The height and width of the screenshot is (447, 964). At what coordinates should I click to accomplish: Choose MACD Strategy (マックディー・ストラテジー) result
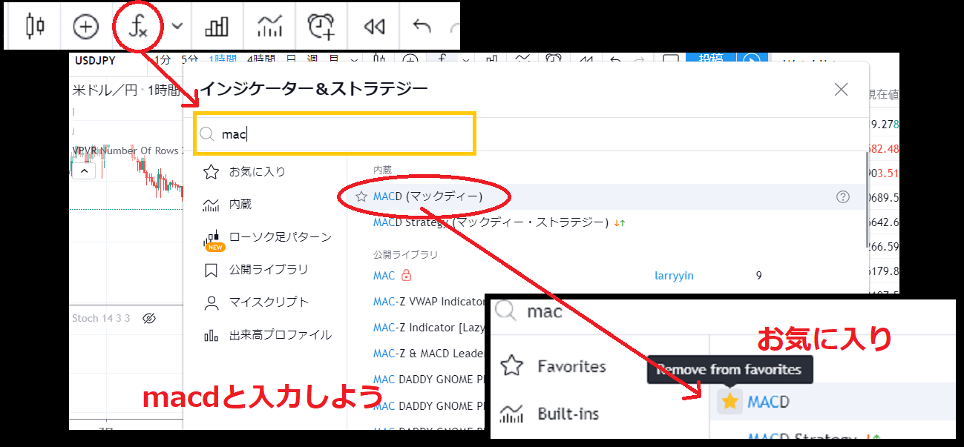click(490, 222)
